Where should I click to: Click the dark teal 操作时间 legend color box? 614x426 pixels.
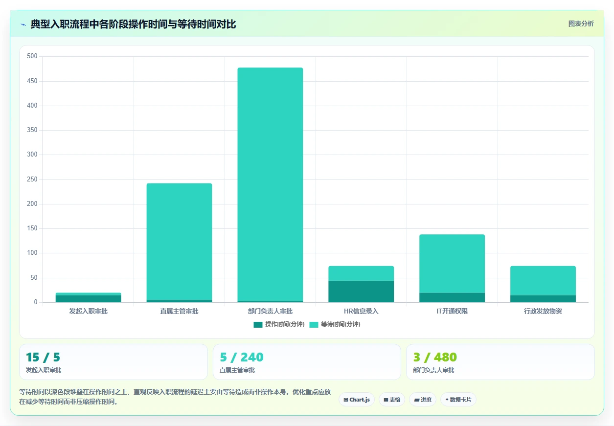258,324
